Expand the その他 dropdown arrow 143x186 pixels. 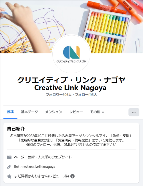(x=103, y=112)
